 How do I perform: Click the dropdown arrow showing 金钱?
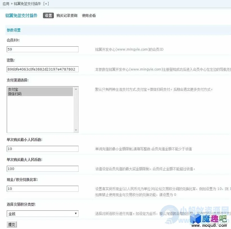pyautogui.click(x=76, y=213)
